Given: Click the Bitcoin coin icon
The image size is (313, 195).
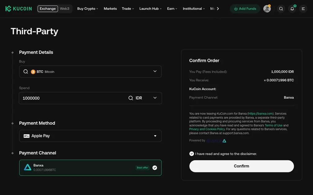Looking at the screenshot, I should pyautogui.click(x=33, y=72).
